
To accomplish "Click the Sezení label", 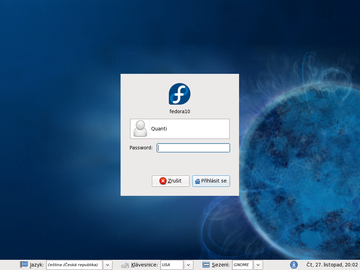I will tap(221, 265).
